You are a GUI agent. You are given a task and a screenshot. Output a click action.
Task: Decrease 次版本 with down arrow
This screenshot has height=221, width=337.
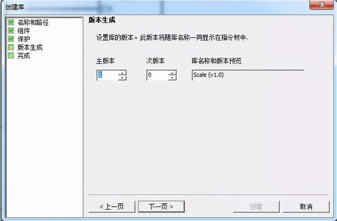point(172,78)
